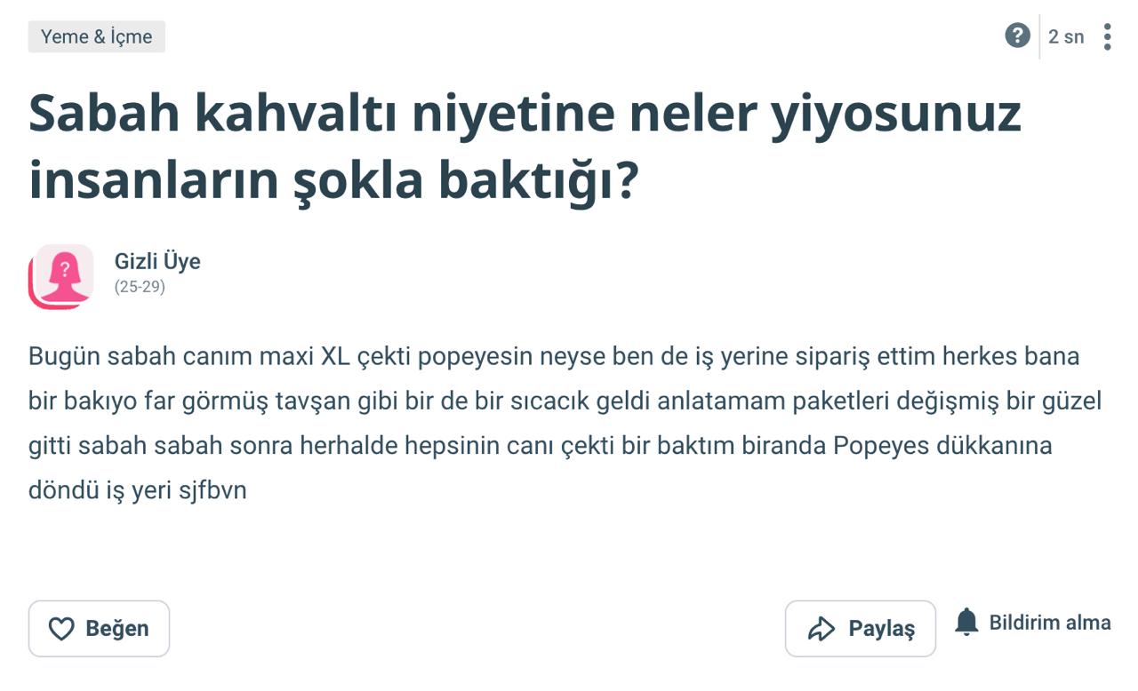Open the pink anonymous user avatar
Screen dimensions: 1138x691
tap(60, 276)
